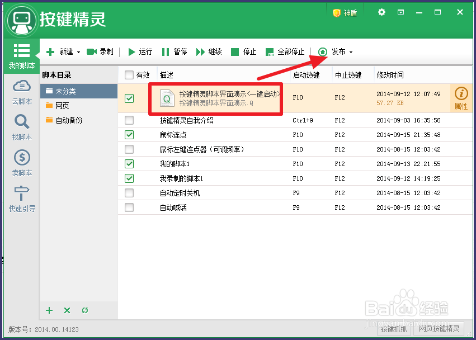Click the 按键抓抓 button
The height and width of the screenshot is (340, 476).
point(393,329)
